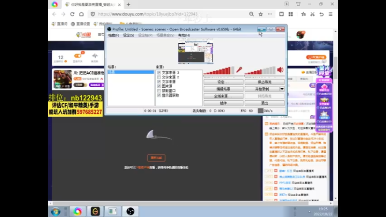
Task: Open the 设定(S) menu in OBS
Action: [128, 35]
